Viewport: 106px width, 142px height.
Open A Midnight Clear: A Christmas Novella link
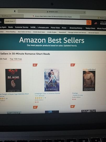coord(47,93)
